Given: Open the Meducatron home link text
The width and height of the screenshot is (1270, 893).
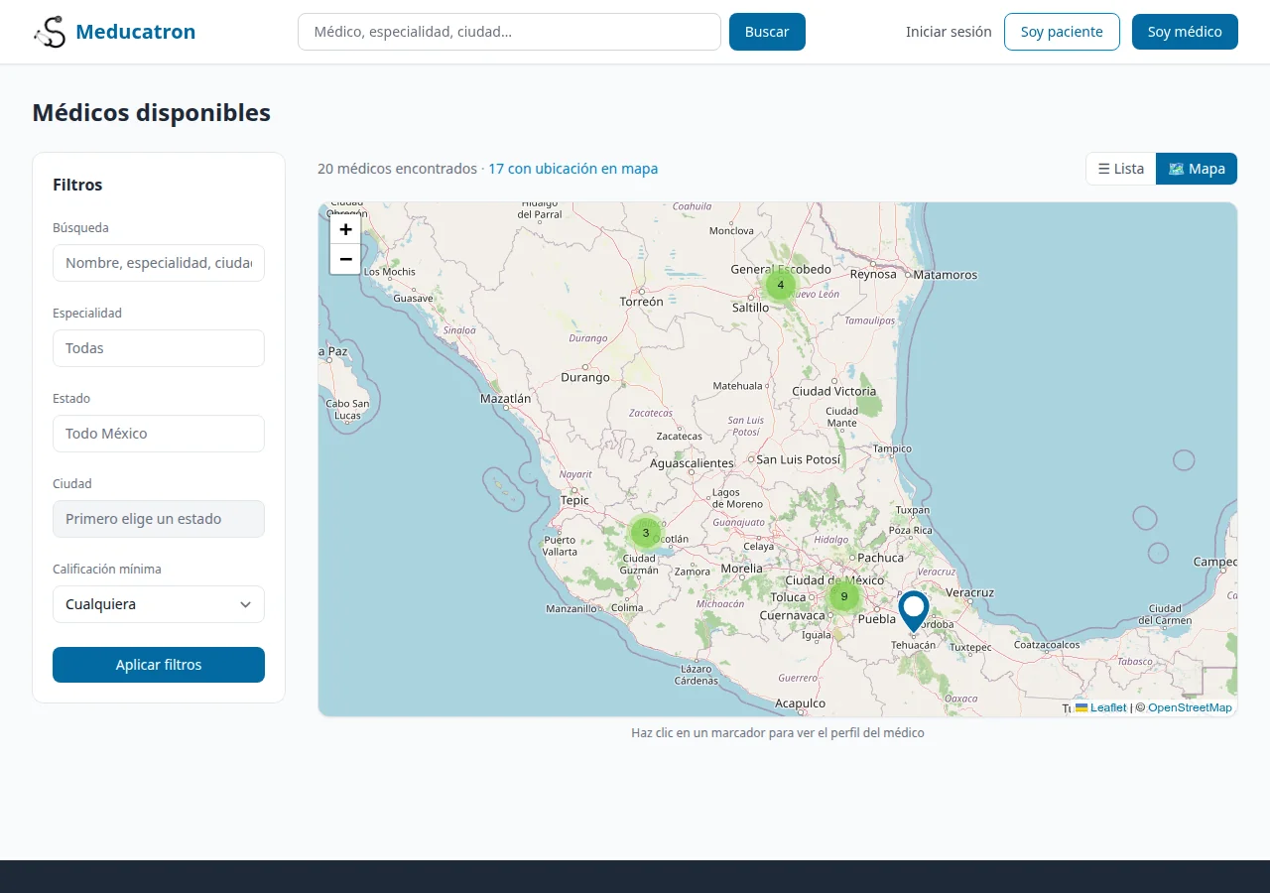Looking at the screenshot, I should pos(136,32).
